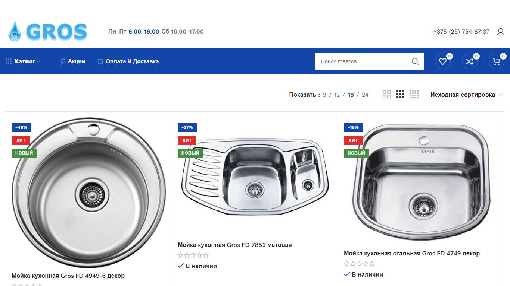The image size is (510, 286).
Task: Open the shopping cart icon
Action: tap(497, 61)
